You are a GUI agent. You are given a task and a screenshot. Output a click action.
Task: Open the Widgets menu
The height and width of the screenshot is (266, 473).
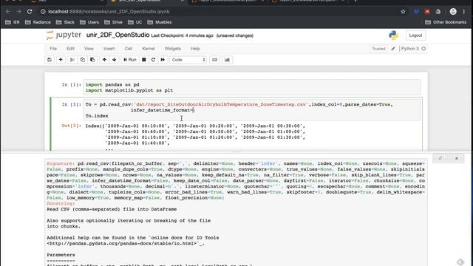click(x=172, y=49)
